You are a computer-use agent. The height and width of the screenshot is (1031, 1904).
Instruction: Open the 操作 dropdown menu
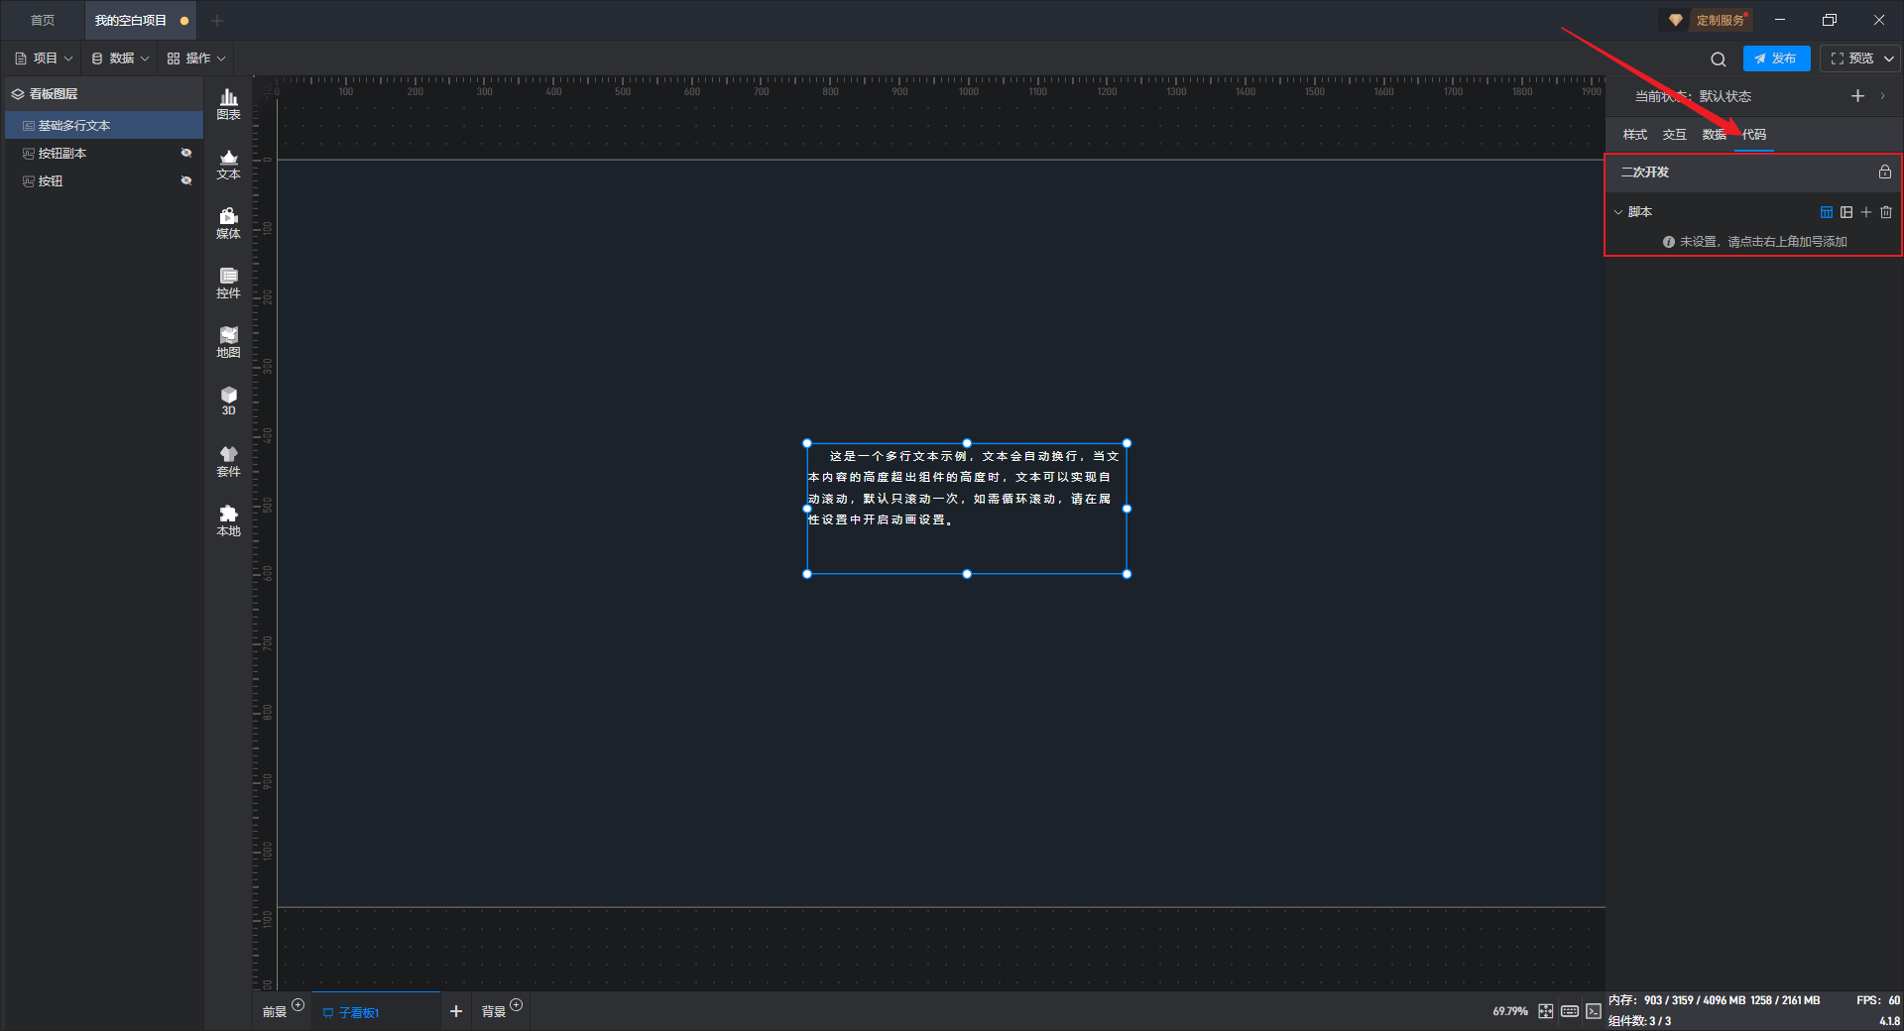(196, 58)
